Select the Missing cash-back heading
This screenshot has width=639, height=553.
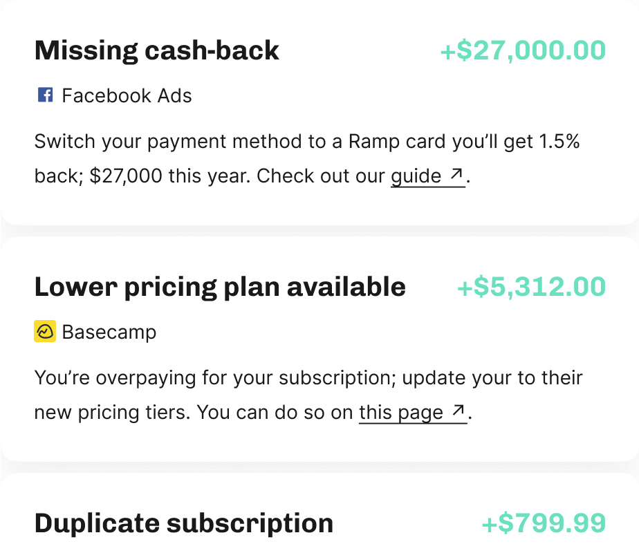[x=157, y=50]
